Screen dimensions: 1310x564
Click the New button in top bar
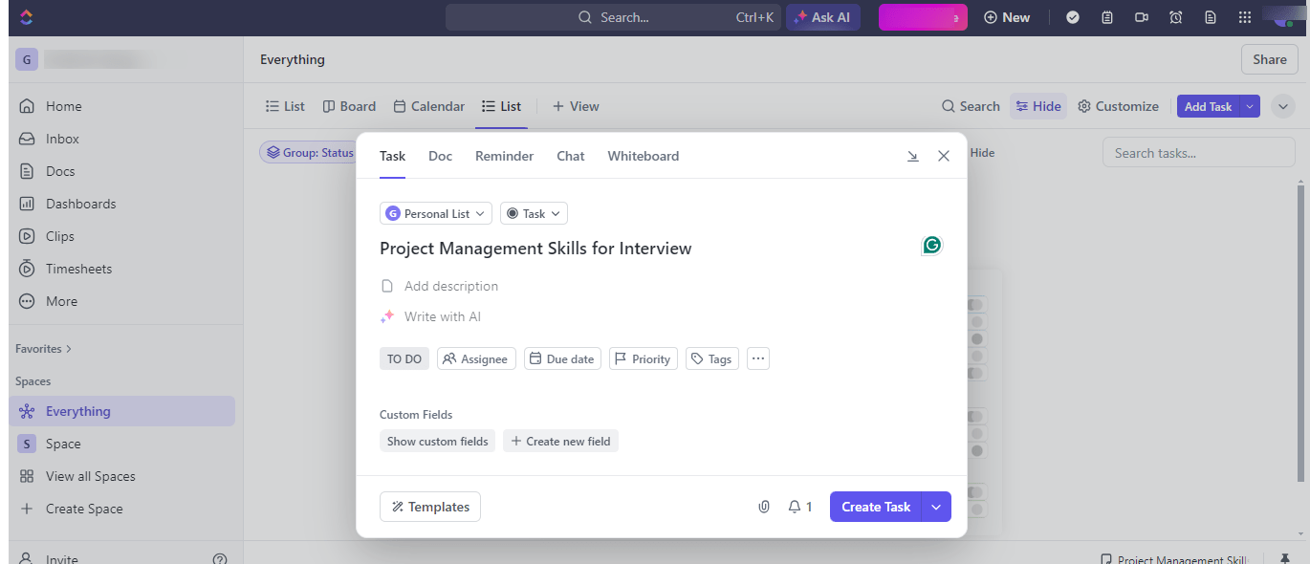[x=1007, y=17]
